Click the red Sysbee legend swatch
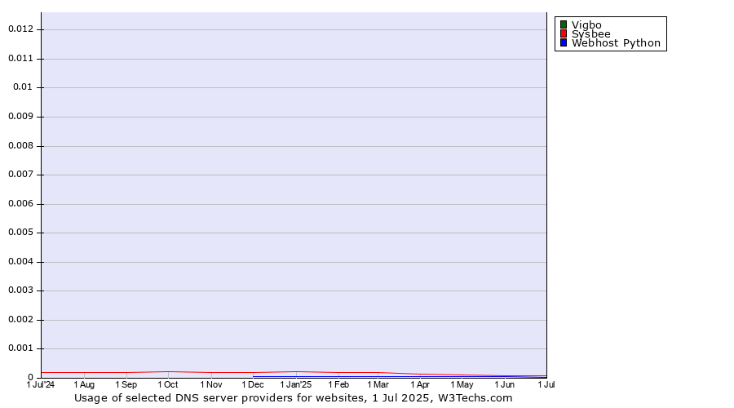This screenshot has width=734, height=408. (564, 33)
